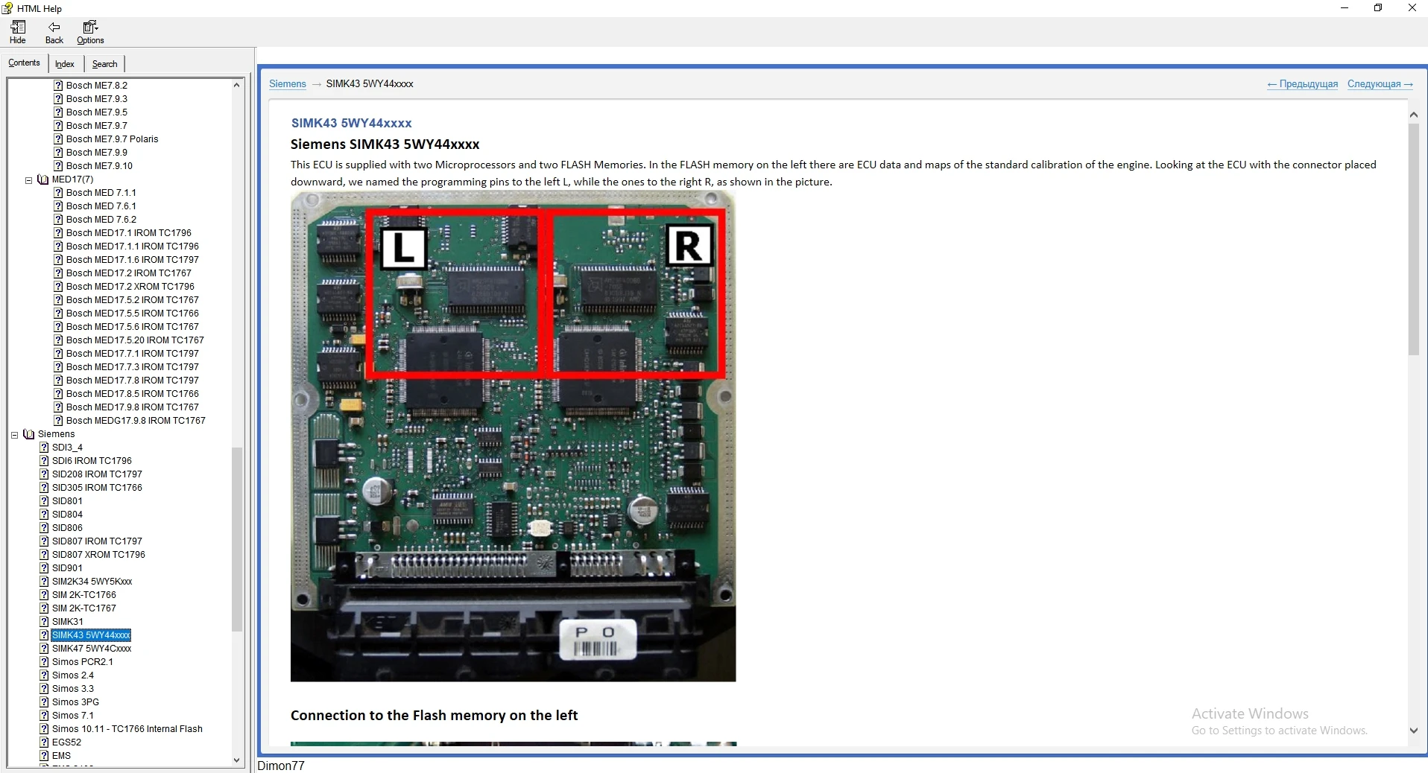Viewport: 1428px width, 773px height.
Task: Click contents tree scroll up arrow
Action: point(237,85)
